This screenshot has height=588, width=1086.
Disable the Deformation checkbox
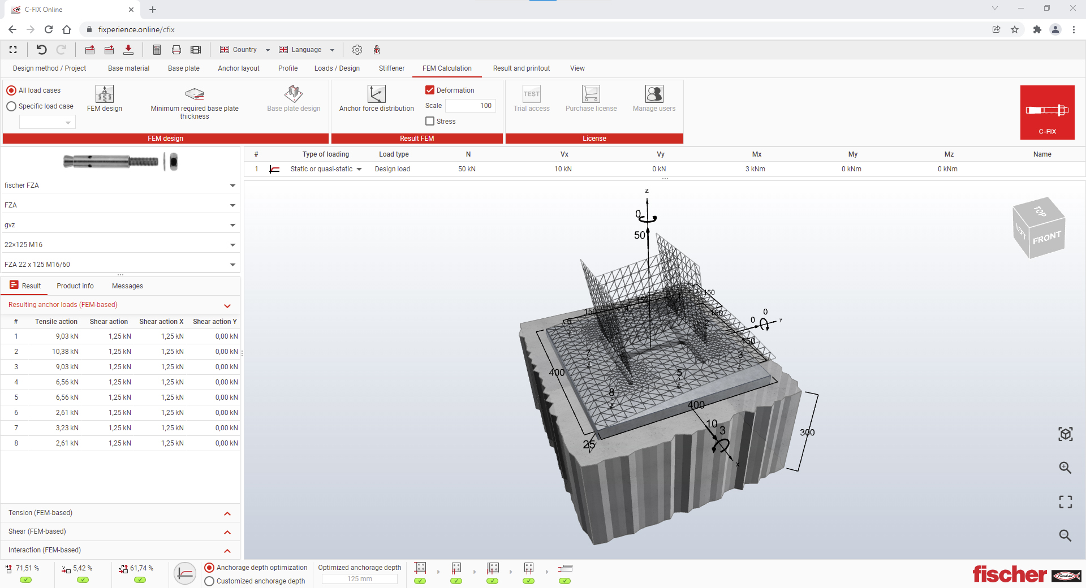coord(429,90)
